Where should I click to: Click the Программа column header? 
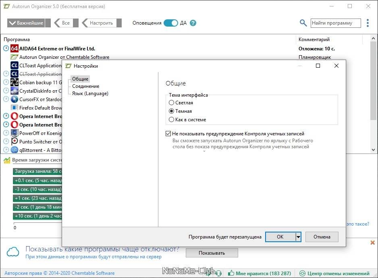point(17,39)
